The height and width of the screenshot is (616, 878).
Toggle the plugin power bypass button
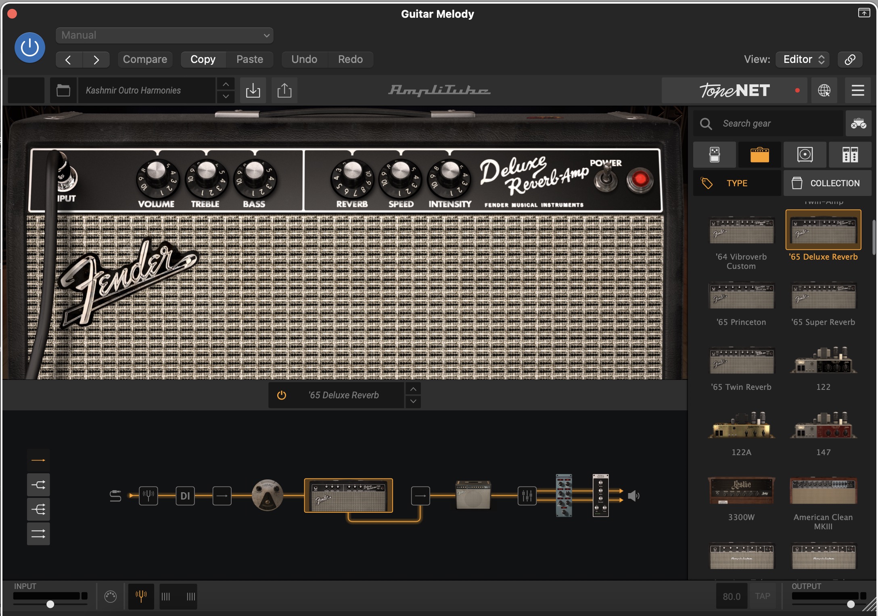click(x=30, y=48)
